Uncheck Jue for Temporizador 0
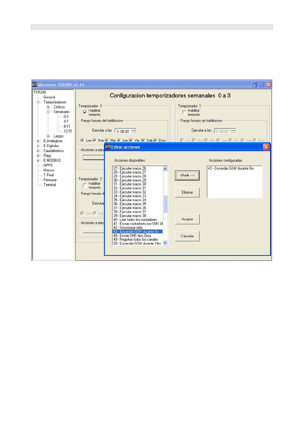This screenshot has height=444, width=304. click(x=119, y=140)
